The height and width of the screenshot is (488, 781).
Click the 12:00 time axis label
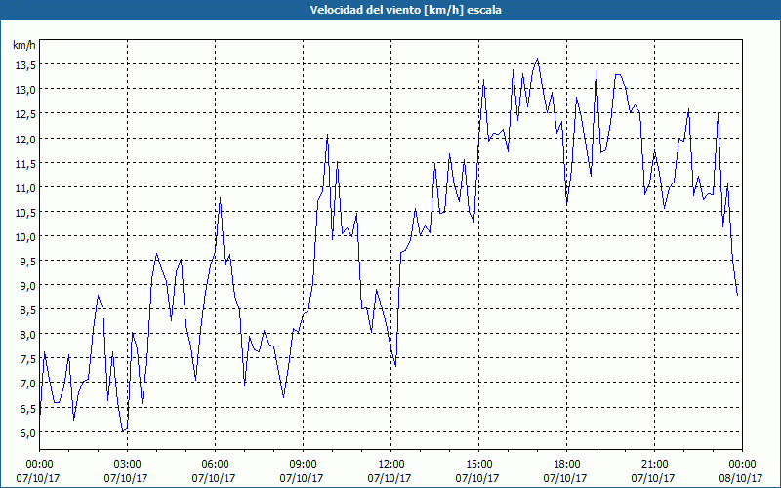click(391, 465)
